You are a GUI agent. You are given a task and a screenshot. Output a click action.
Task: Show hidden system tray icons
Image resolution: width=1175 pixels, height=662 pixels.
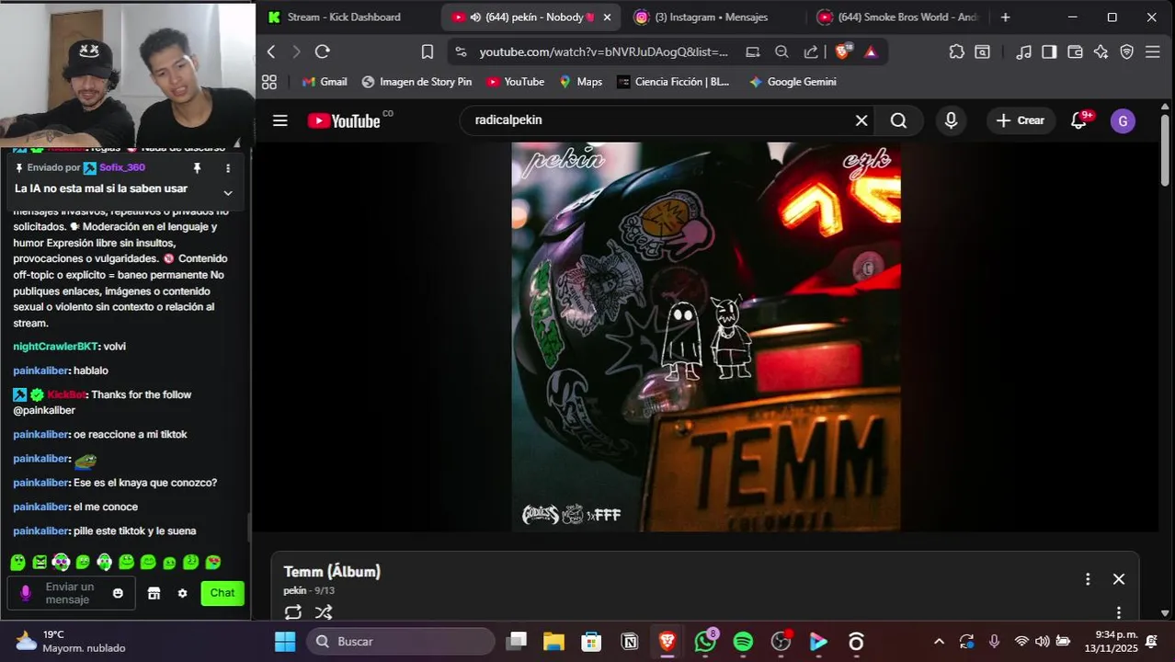click(939, 642)
